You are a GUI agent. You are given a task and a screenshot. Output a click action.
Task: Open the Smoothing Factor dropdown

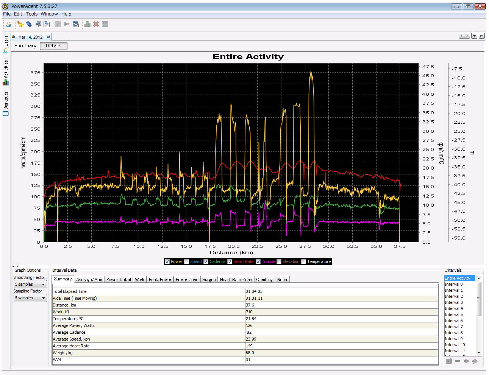tap(30, 284)
